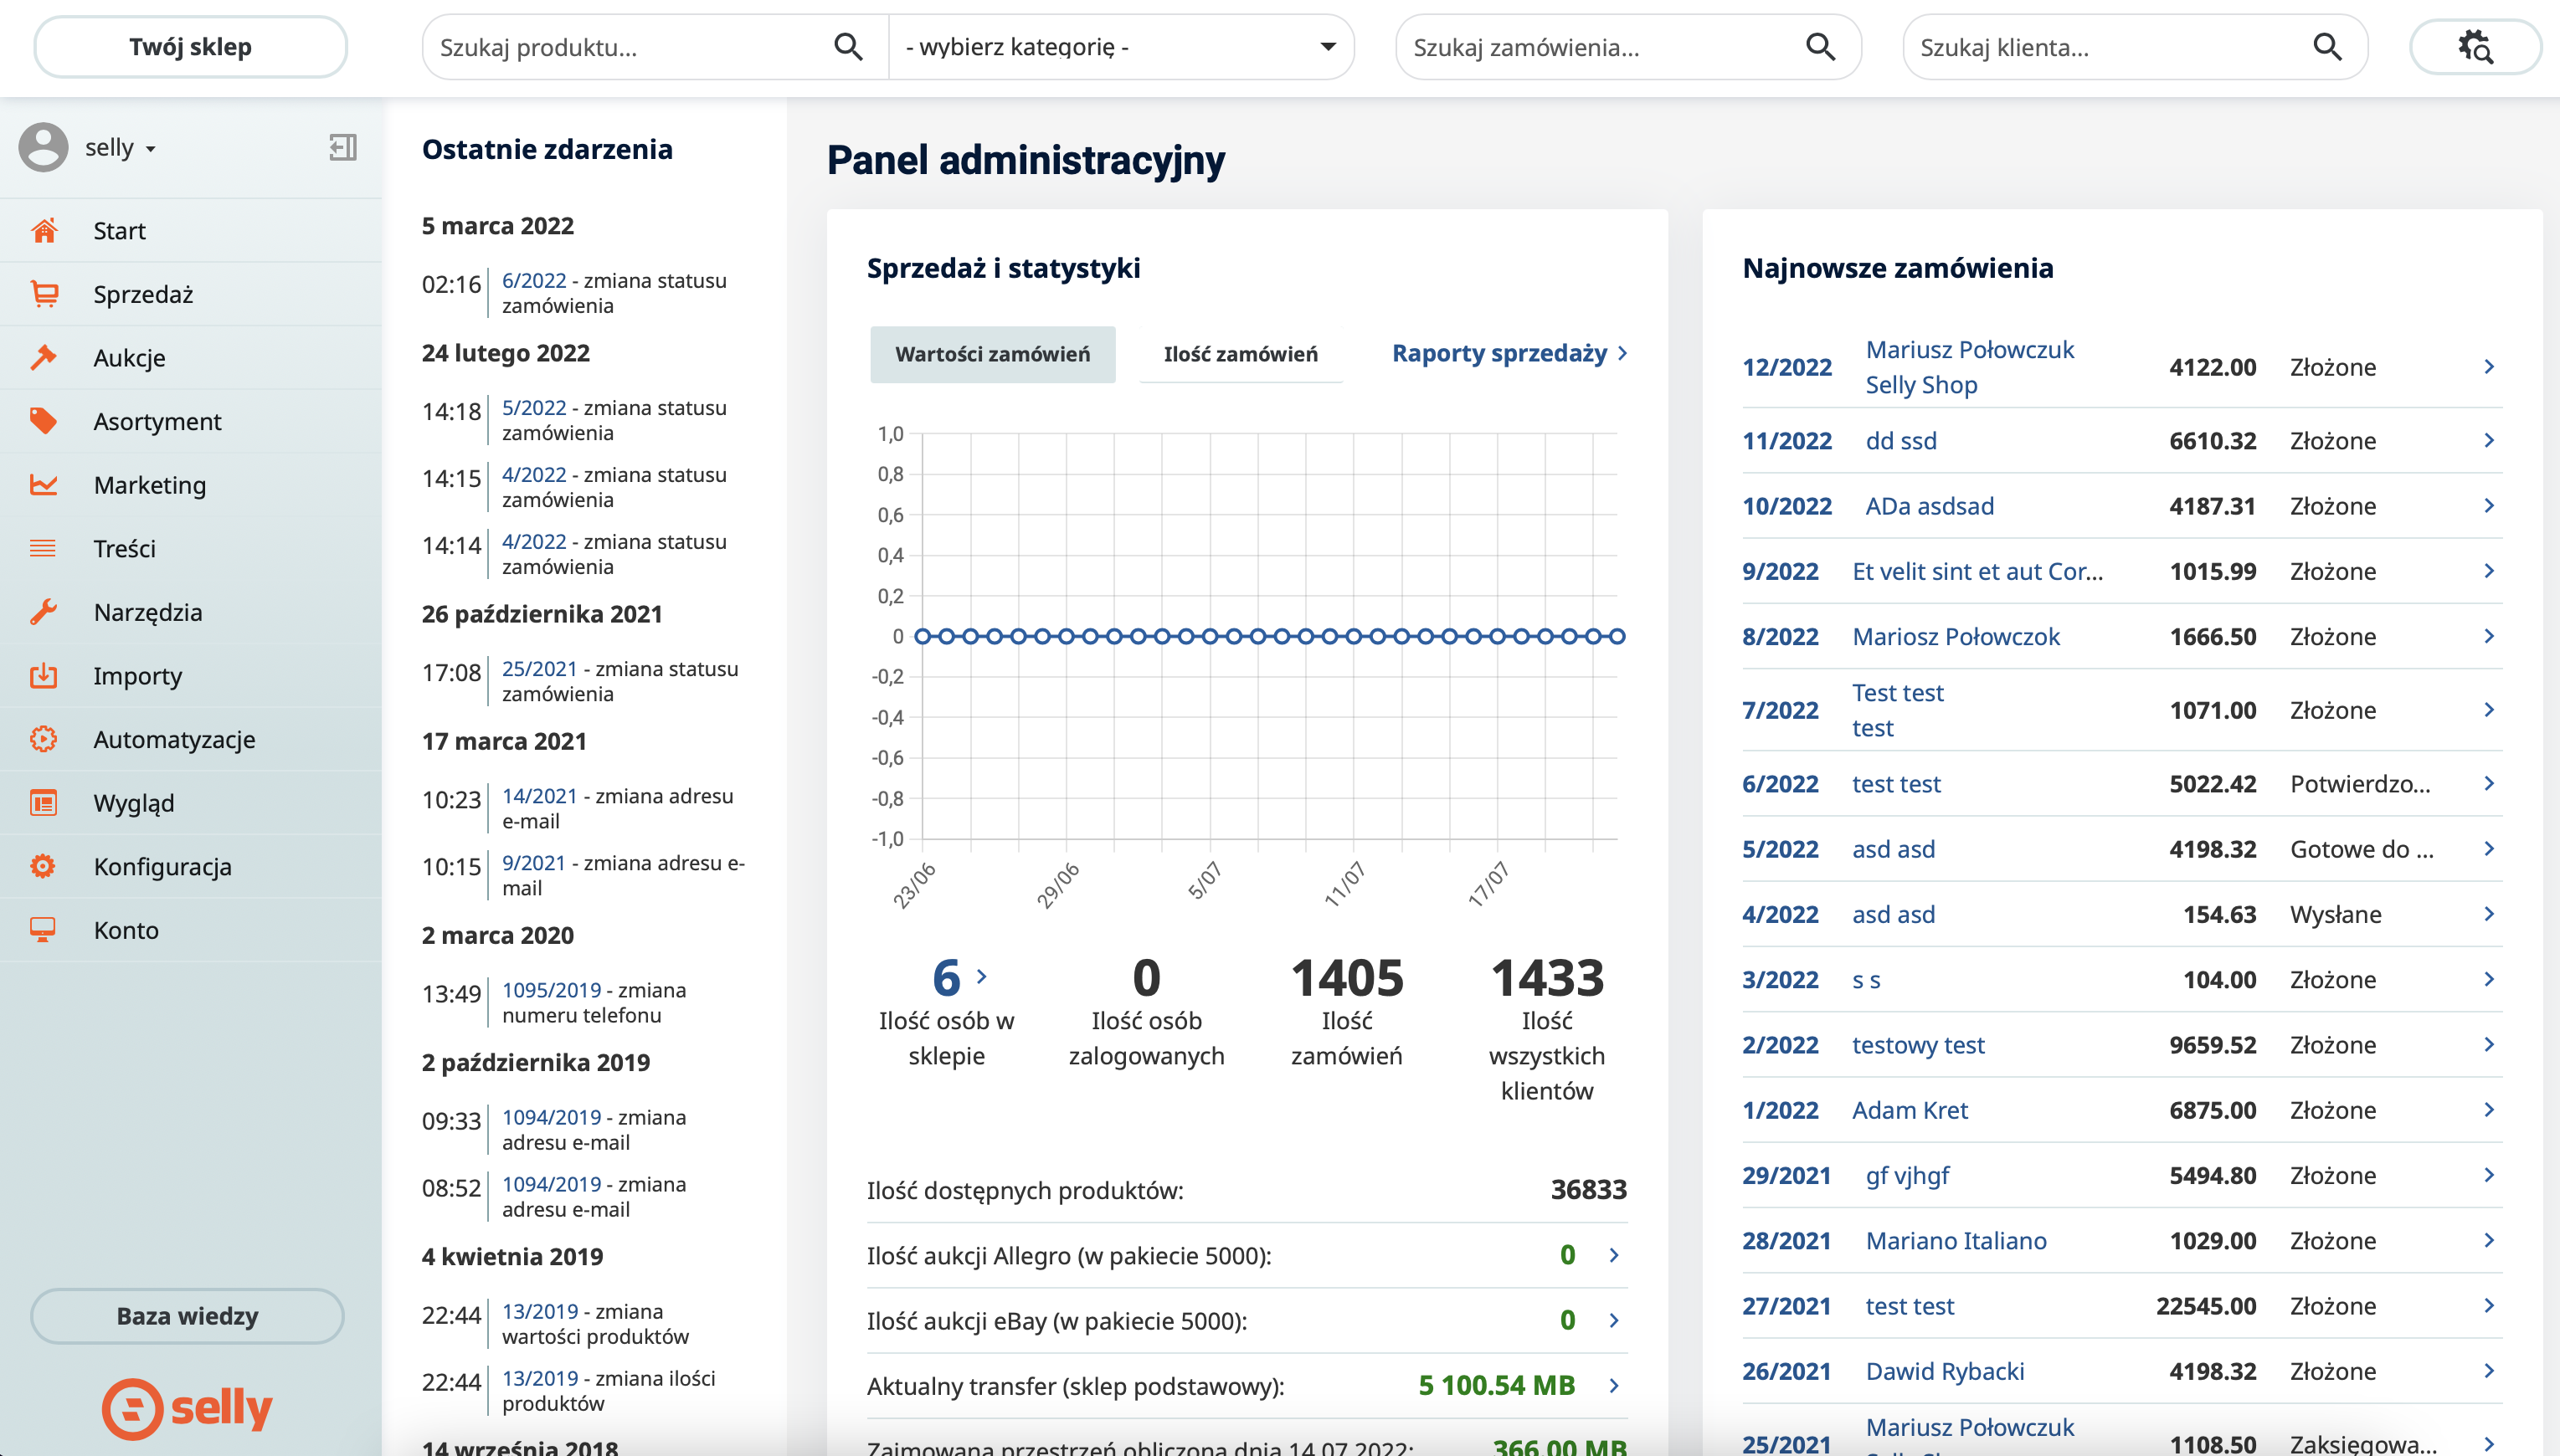Screen dimensions: 2560x1456
Task: Click the Baza wiedzy button
Action: pyautogui.click(x=186, y=1316)
